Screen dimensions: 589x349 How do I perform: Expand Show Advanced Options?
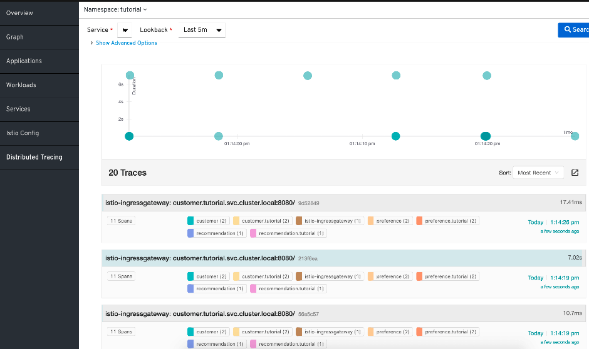point(126,43)
